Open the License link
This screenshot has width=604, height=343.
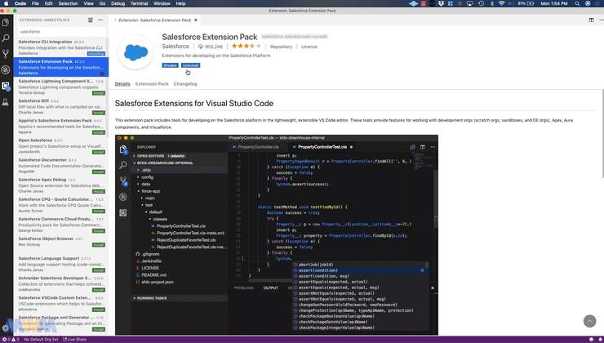click(309, 47)
